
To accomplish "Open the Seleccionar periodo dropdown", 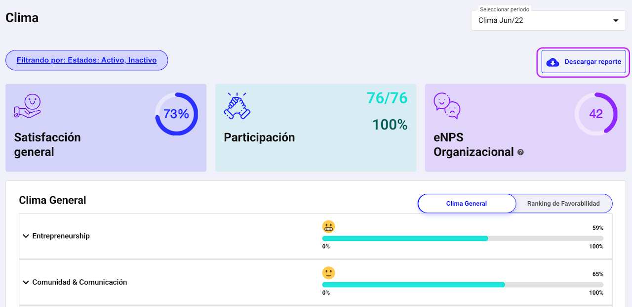I will tap(548, 21).
